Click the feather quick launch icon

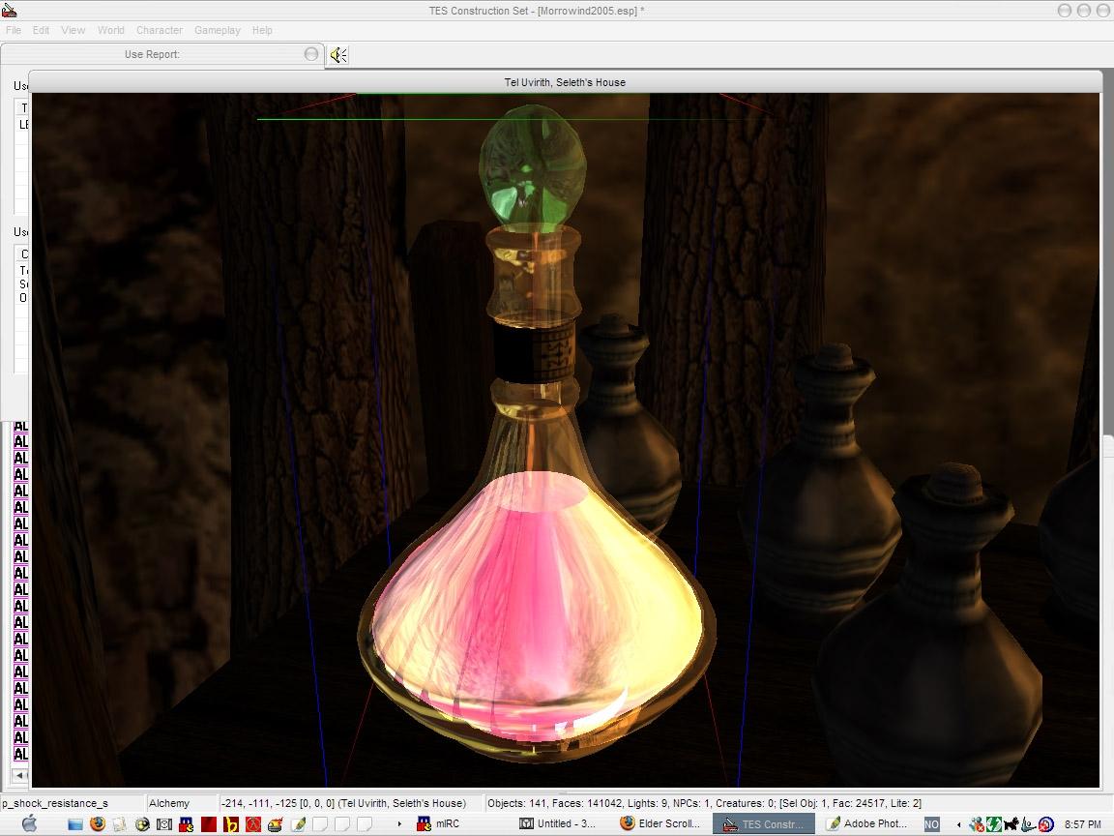coord(298,824)
